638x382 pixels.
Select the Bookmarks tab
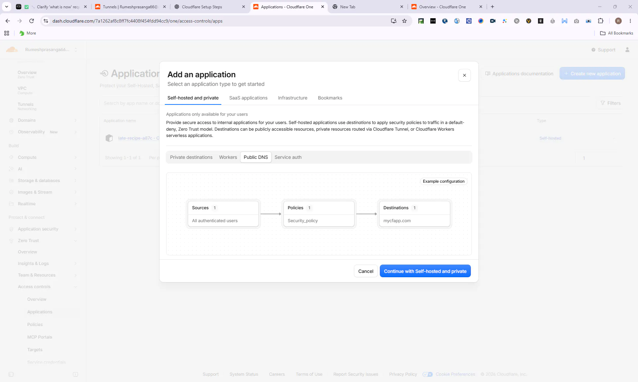tap(330, 98)
